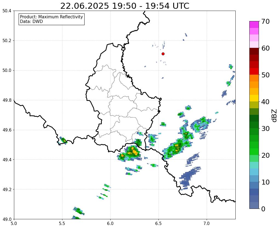Image resolution: width=280 pixels, height=228 pixels.
Task: Click the colorbar label 50
Action: [x=265, y=75]
